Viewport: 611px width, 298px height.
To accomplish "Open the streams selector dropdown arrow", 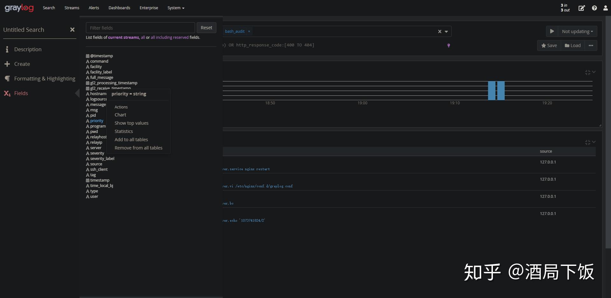I will pyautogui.click(x=446, y=31).
